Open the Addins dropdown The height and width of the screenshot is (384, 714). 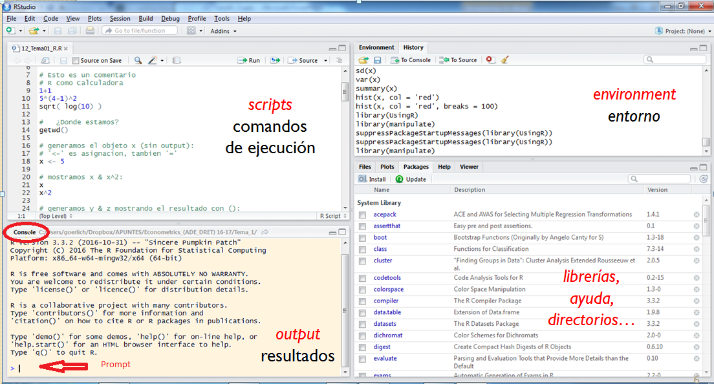click(x=223, y=31)
